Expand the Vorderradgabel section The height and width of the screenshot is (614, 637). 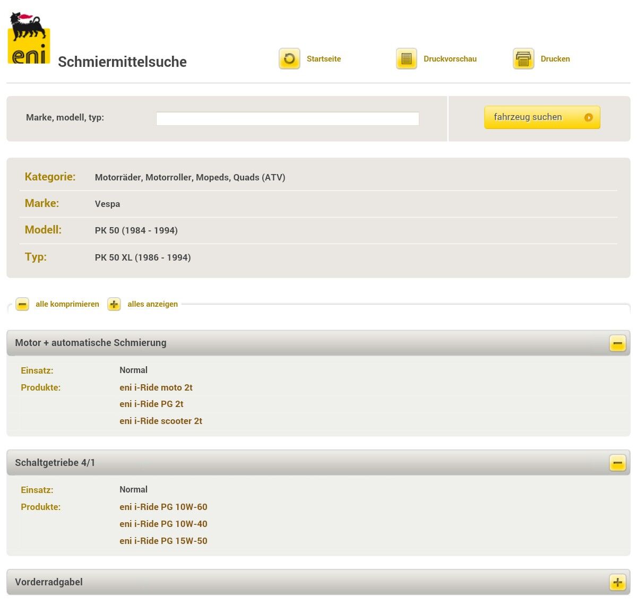[x=617, y=583]
